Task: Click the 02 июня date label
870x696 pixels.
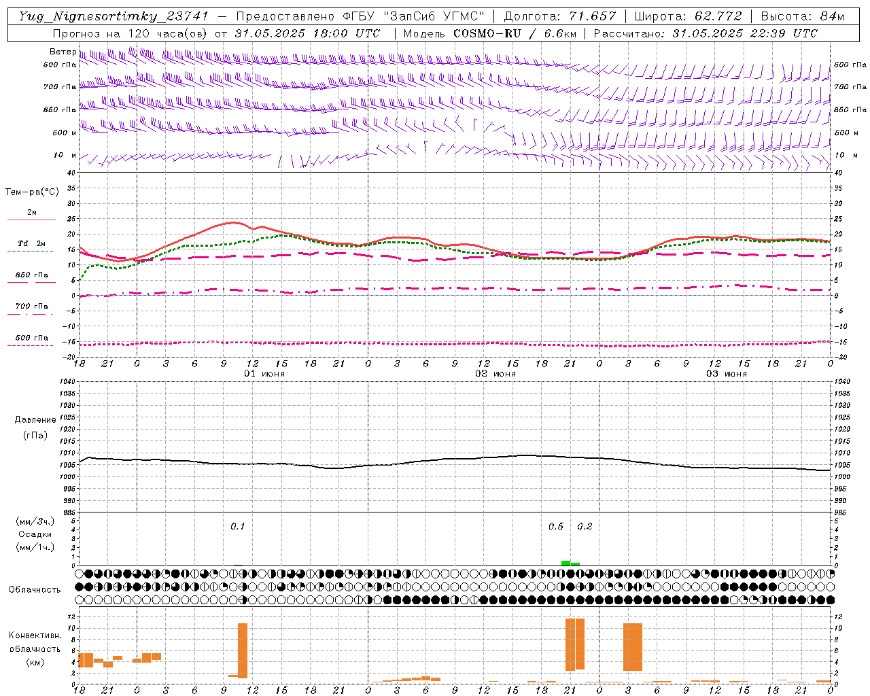Action: point(495,374)
